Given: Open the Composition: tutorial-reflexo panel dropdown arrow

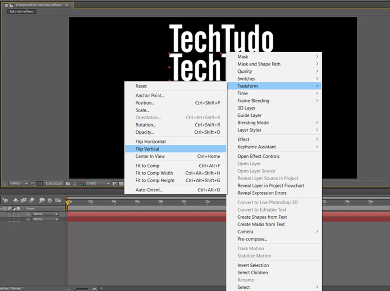Looking at the screenshot, I should [67, 5].
